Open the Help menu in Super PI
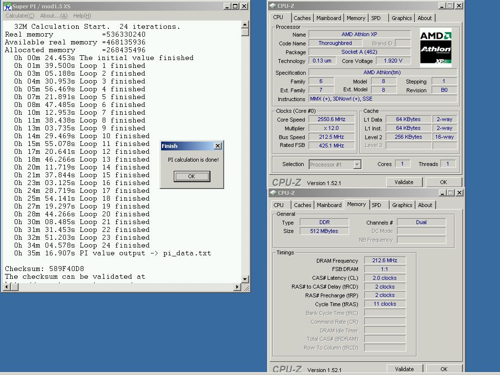 coord(82,16)
